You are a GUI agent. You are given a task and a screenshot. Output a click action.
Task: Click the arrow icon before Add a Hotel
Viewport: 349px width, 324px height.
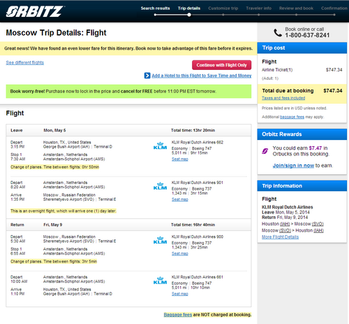147,76
